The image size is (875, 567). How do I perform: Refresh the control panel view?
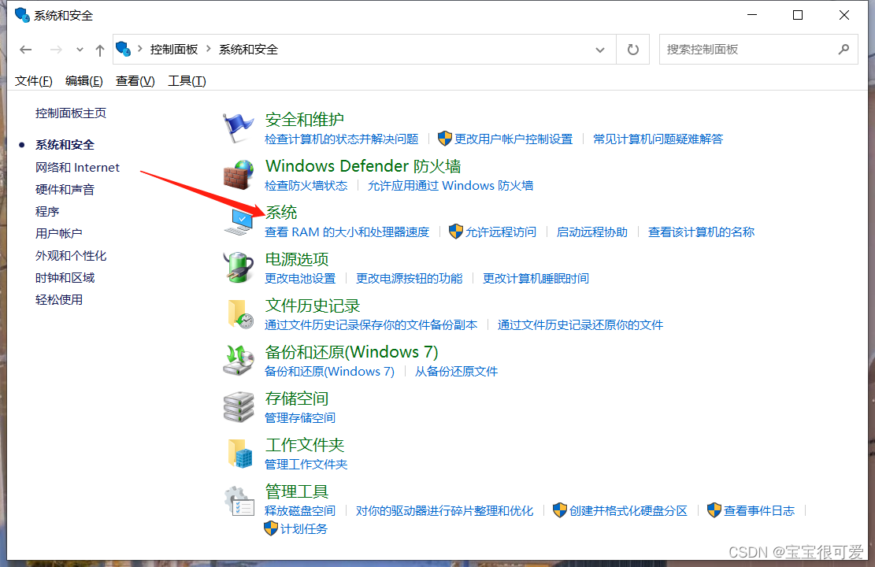coord(632,50)
